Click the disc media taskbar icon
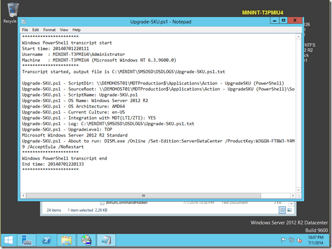This screenshot has height=249, width=332. pos(86,240)
